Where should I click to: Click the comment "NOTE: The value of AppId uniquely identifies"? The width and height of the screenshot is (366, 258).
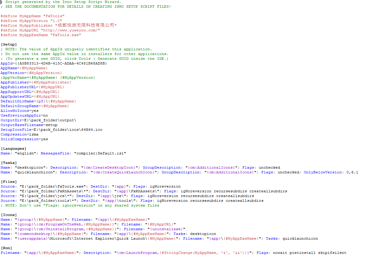pos(76,49)
